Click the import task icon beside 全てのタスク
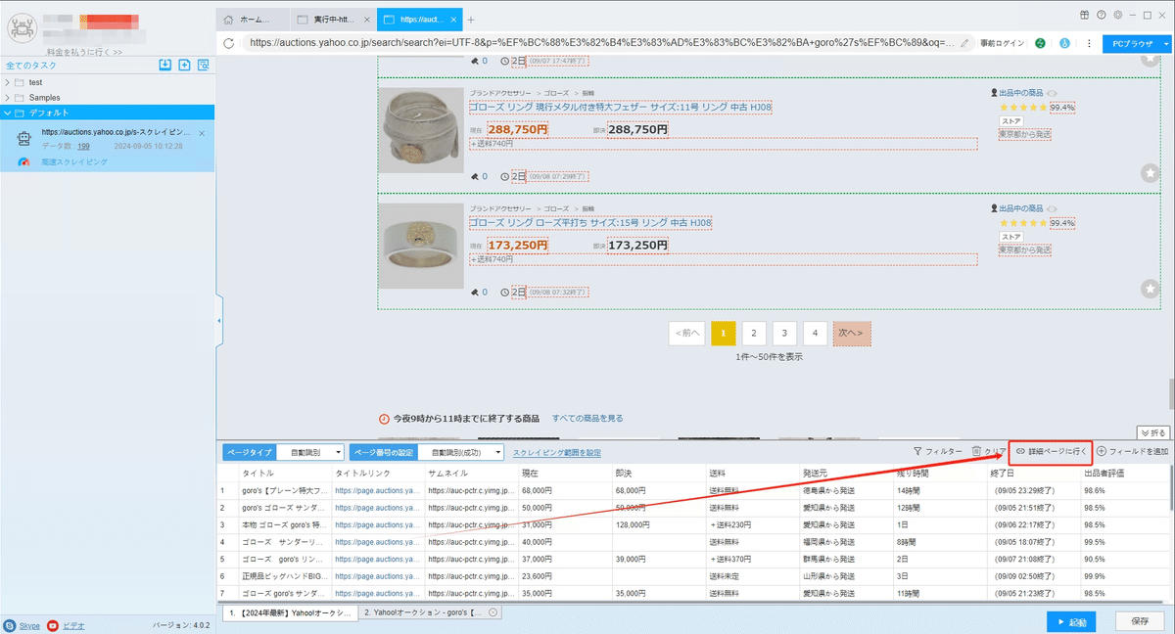The height and width of the screenshot is (634, 1175). tap(165, 65)
